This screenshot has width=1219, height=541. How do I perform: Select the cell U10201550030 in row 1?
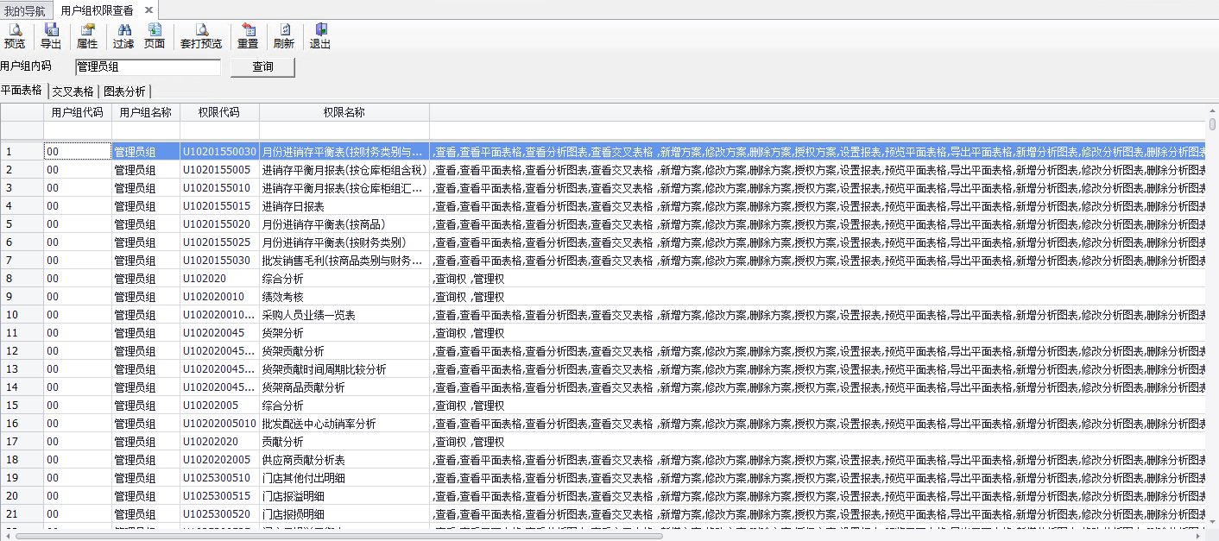tap(219, 152)
